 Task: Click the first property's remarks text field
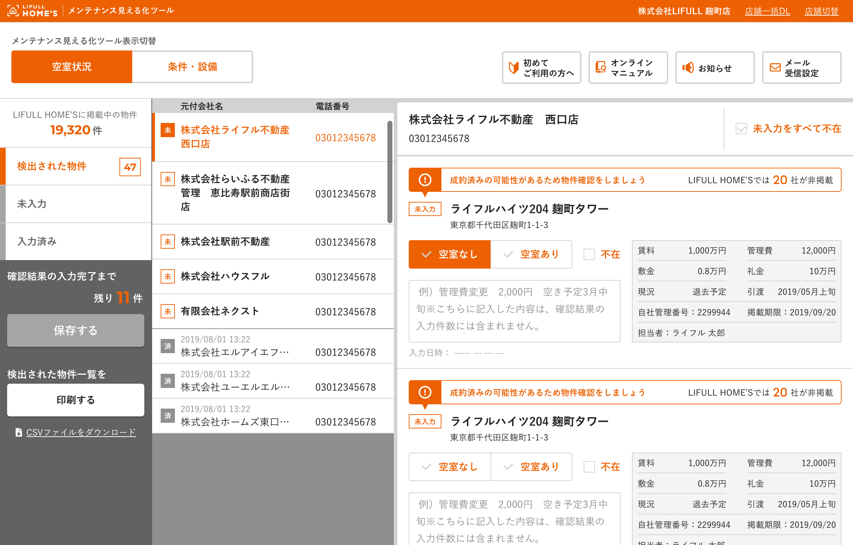(x=514, y=311)
